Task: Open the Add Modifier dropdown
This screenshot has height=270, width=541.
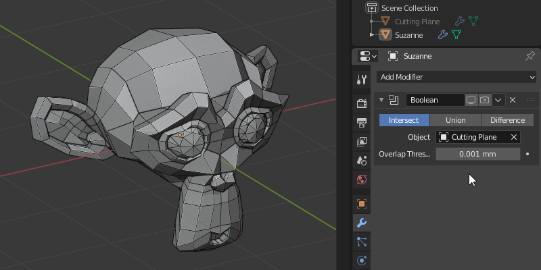Action: [x=456, y=77]
